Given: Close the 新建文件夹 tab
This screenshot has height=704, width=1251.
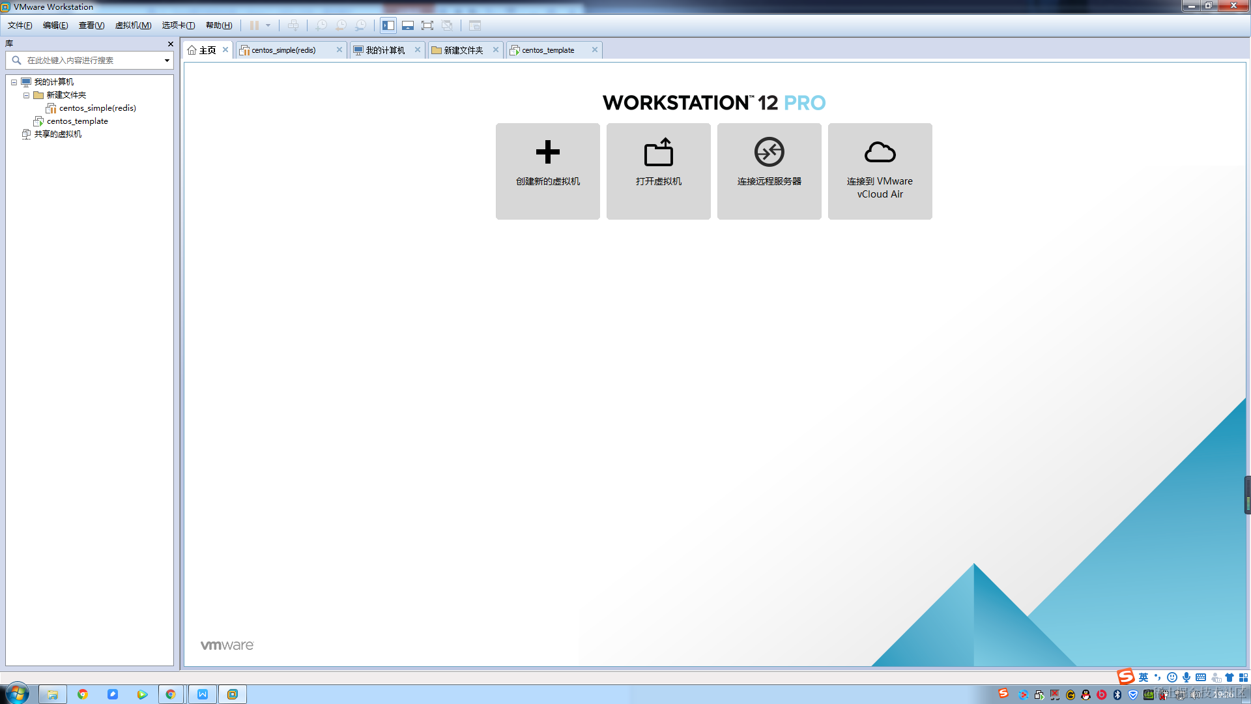Looking at the screenshot, I should 496,50.
